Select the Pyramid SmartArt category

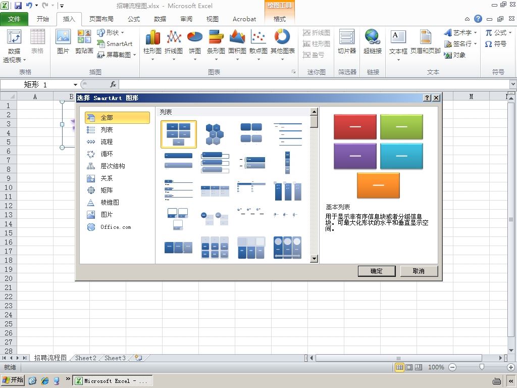[x=117, y=203]
